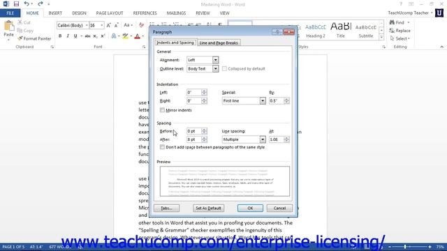Apply the Heading 2 style
Viewport: 447px width, 251px height.
pos(316,31)
